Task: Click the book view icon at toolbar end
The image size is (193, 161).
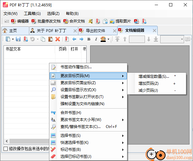Action: pos(188,39)
